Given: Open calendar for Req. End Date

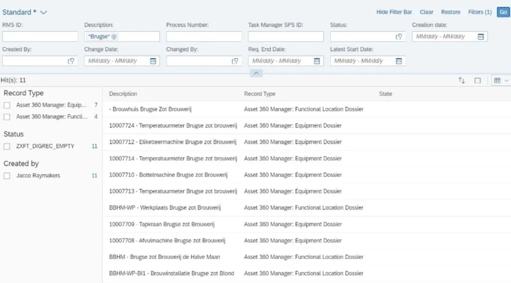Looking at the screenshot, I should point(317,61).
